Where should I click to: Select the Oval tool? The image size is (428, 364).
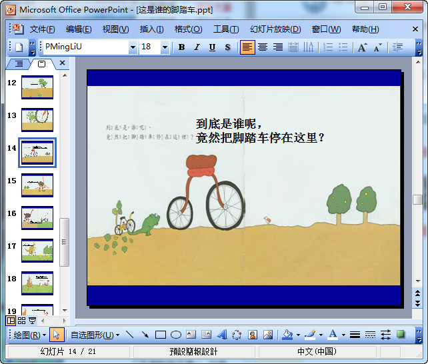point(176,335)
